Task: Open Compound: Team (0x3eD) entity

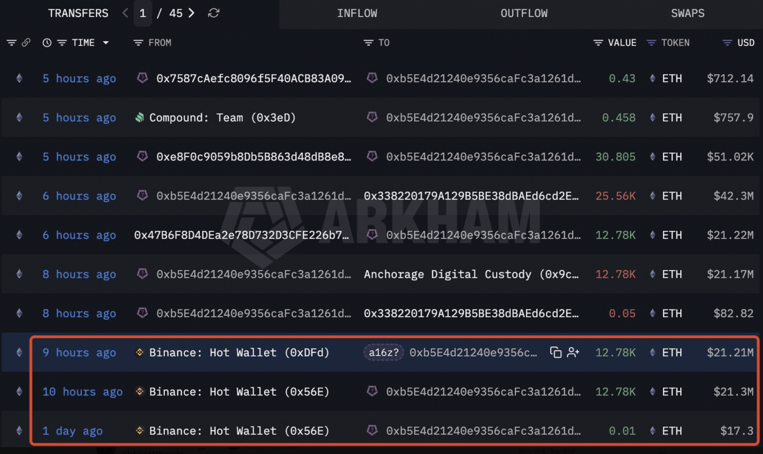Action: [222, 117]
